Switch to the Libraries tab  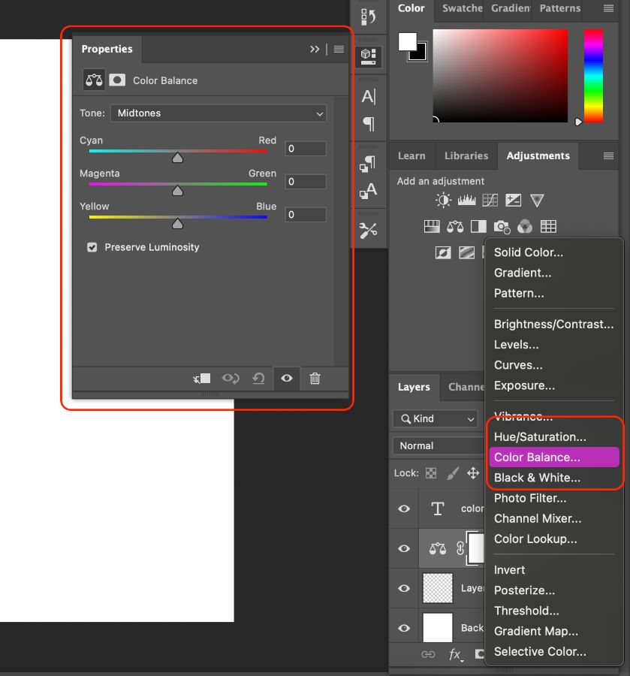click(466, 155)
